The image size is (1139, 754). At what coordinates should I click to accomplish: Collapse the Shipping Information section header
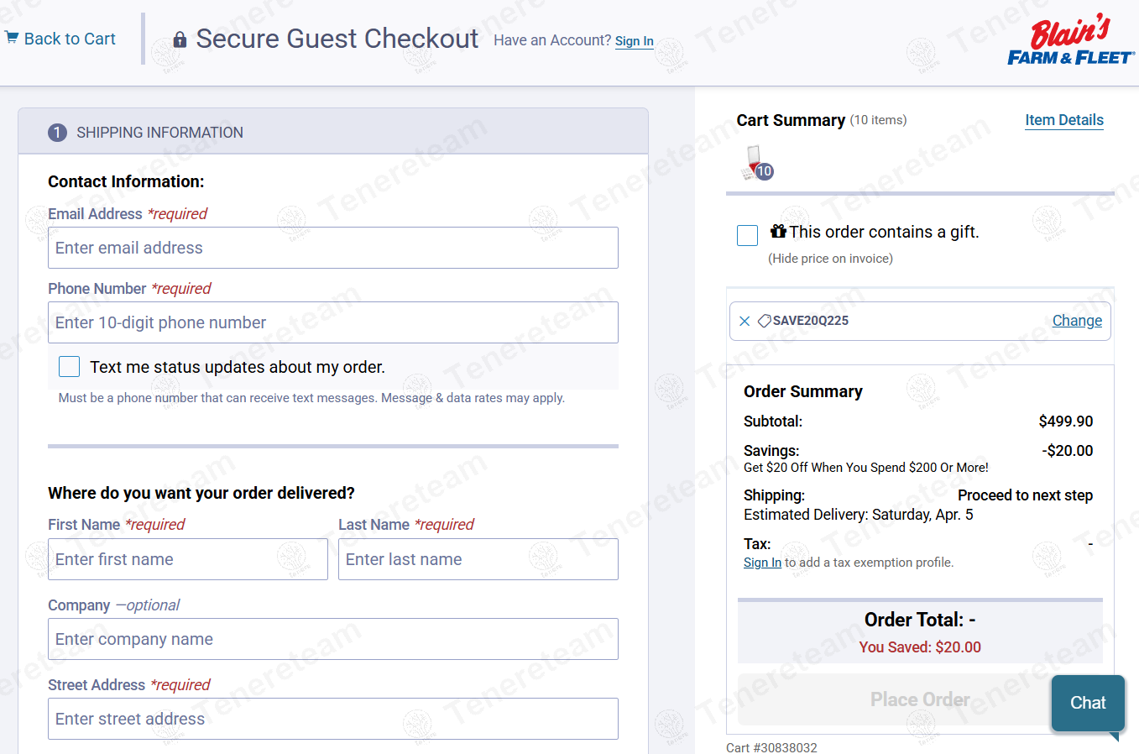(x=333, y=132)
